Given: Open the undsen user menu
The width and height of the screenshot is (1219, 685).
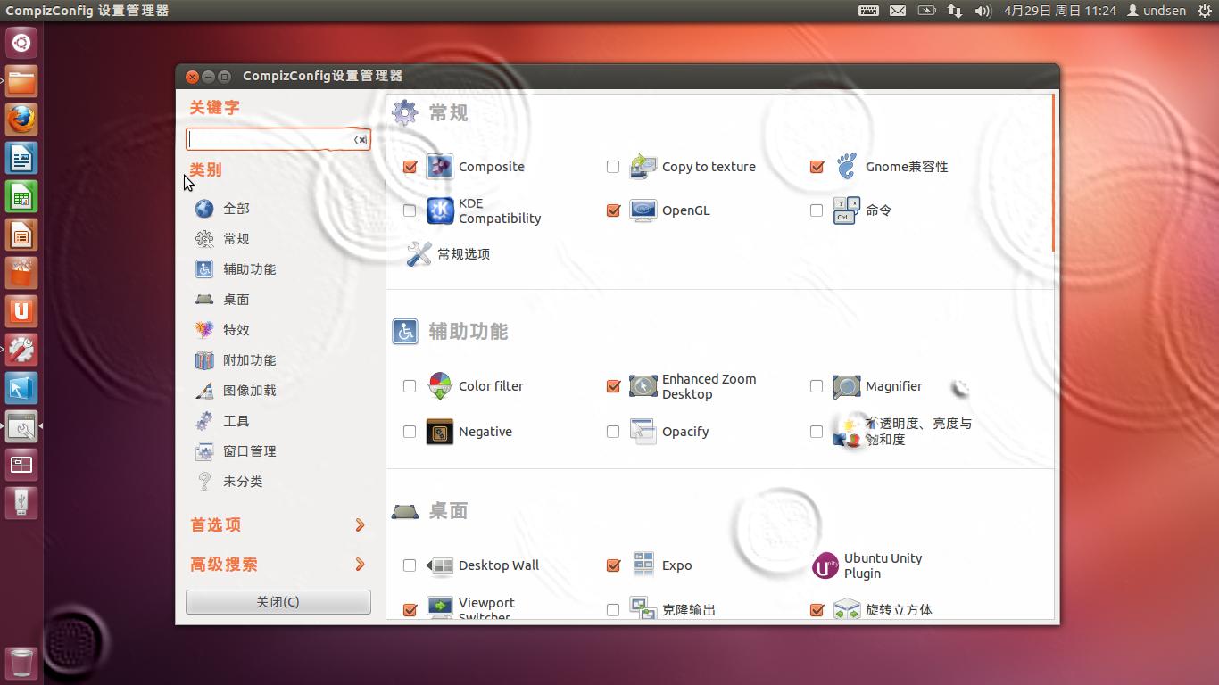Looking at the screenshot, I should [x=1157, y=11].
